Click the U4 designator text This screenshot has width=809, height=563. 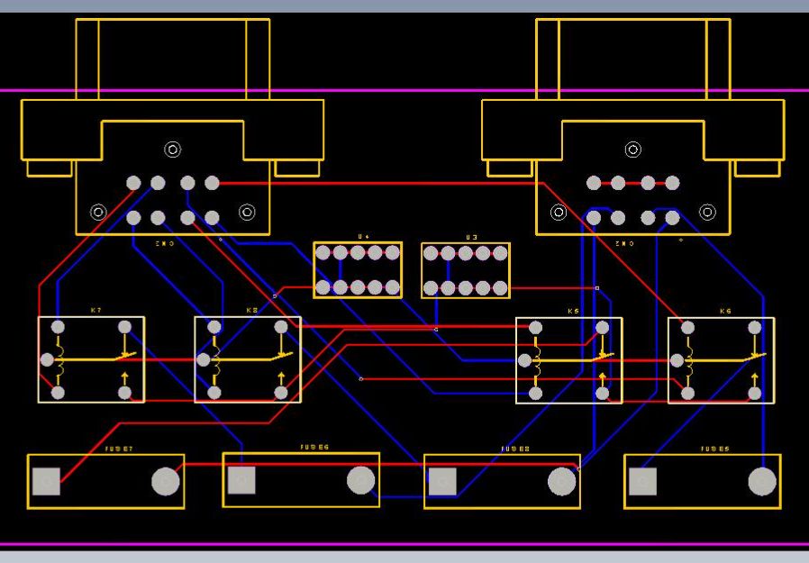point(361,234)
